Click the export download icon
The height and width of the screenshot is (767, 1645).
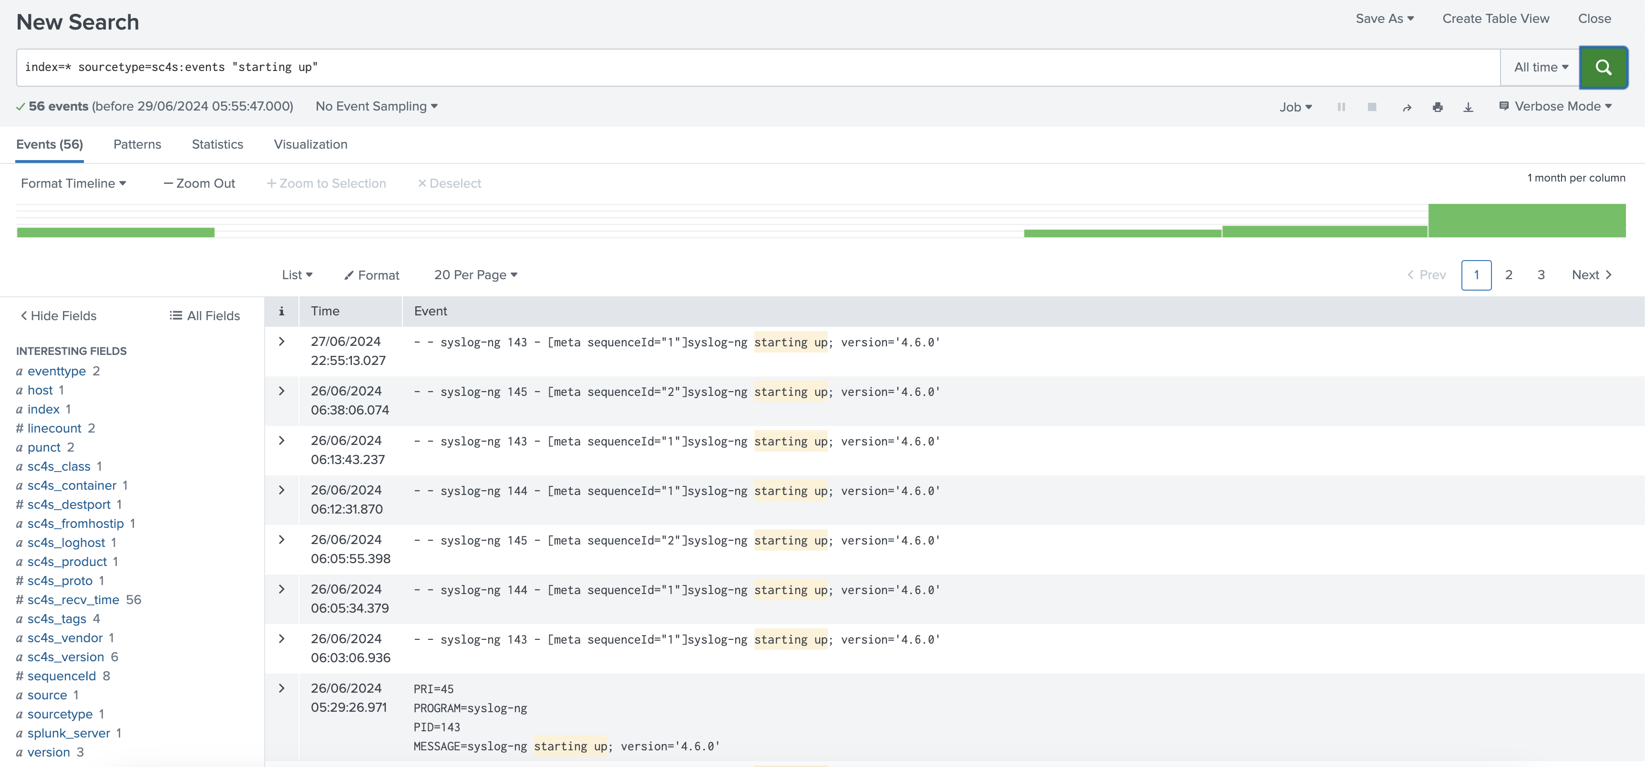click(x=1468, y=107)
